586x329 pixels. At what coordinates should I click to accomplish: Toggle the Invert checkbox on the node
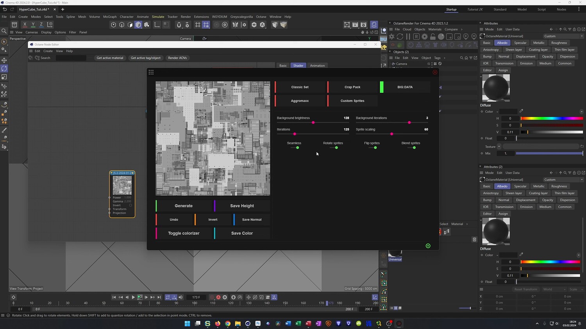tap(130, 205)
